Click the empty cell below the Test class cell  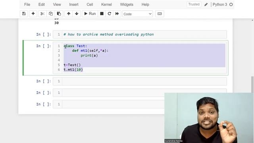click(140, 81)
